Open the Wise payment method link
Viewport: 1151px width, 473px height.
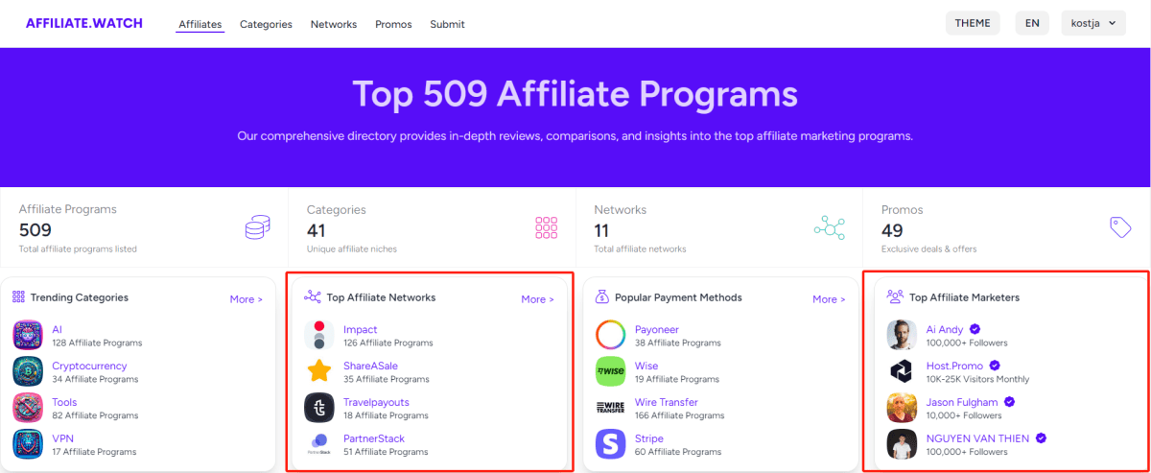(646, 366)
